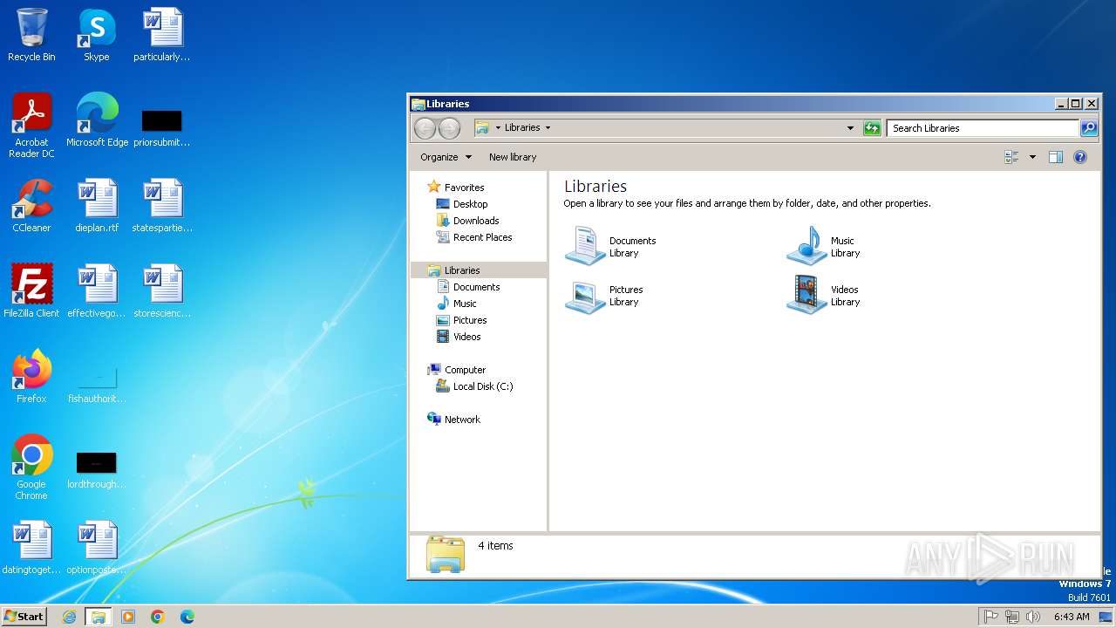Select statespartie… document on desktop
Viewport: 1116px width, 628px height.
162,206
